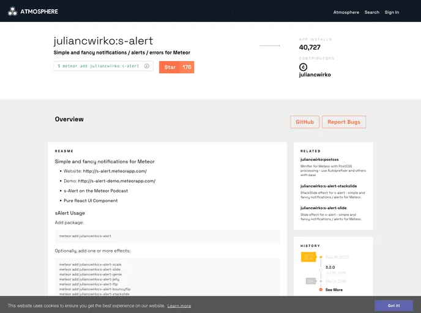
Task: Click code line meteor add juliancwirko:s-alert-bouncyflip
Action: click(x=95, y=289)
